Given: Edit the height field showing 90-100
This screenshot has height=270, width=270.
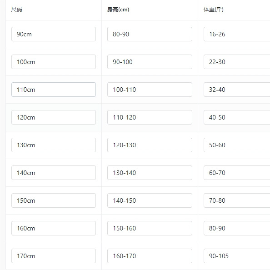Looking at the screenshot, I should (x=150, y=62).
